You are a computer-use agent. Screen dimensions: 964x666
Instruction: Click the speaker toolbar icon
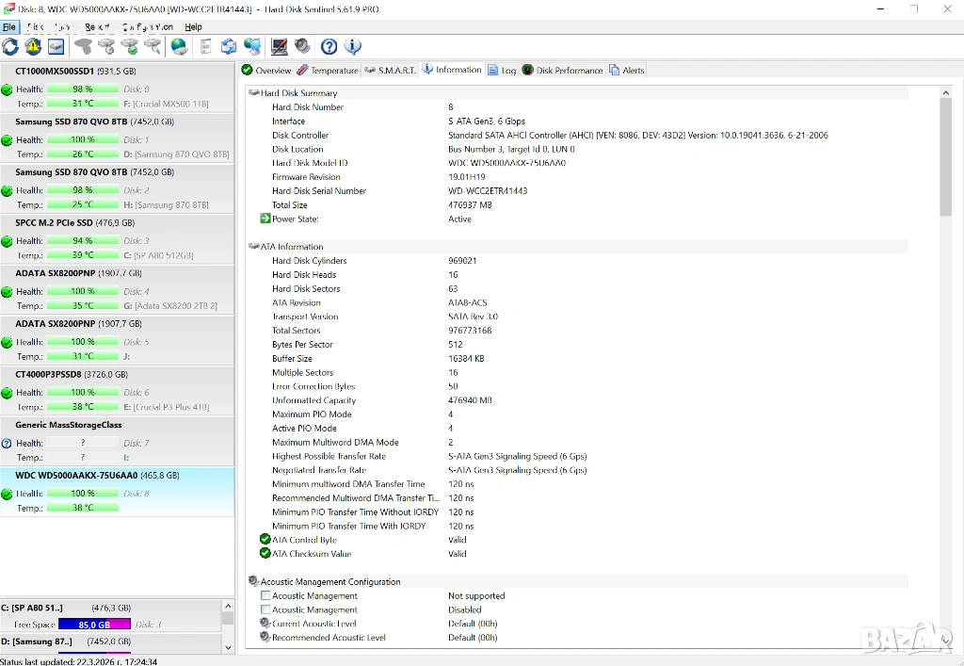[x=302, y=46]
